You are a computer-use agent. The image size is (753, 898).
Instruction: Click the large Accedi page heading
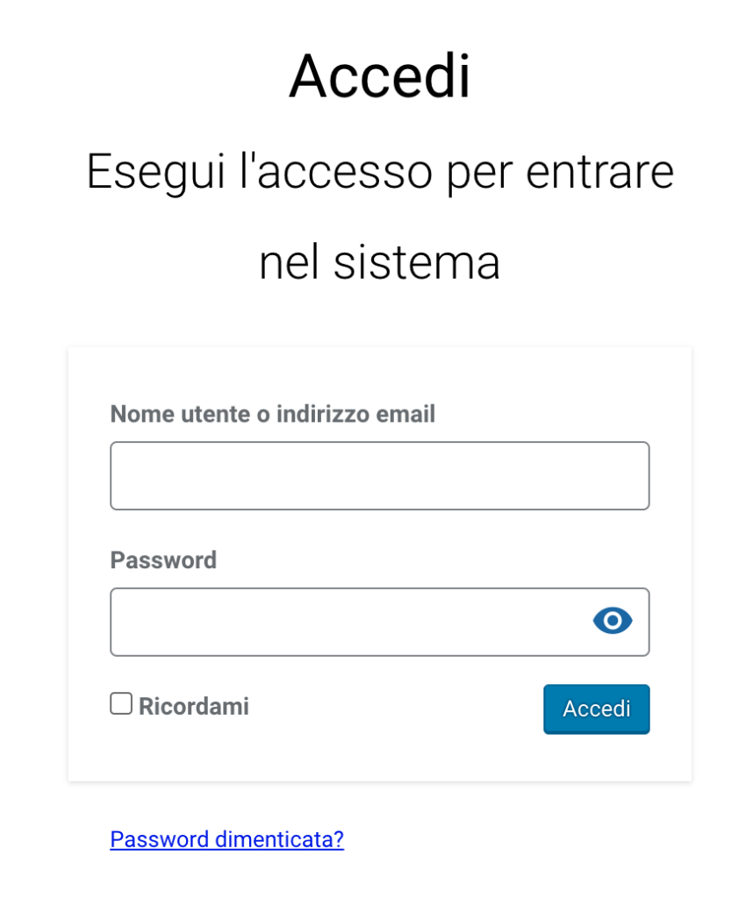379,76
